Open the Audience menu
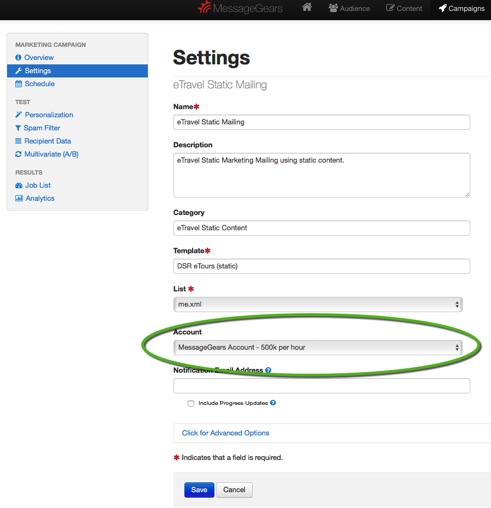This screenshot has width=491, height=508. click(349, 8)
